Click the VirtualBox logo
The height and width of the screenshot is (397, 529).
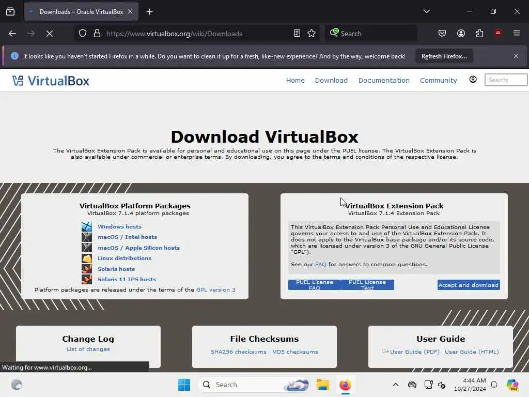point(51,81)
